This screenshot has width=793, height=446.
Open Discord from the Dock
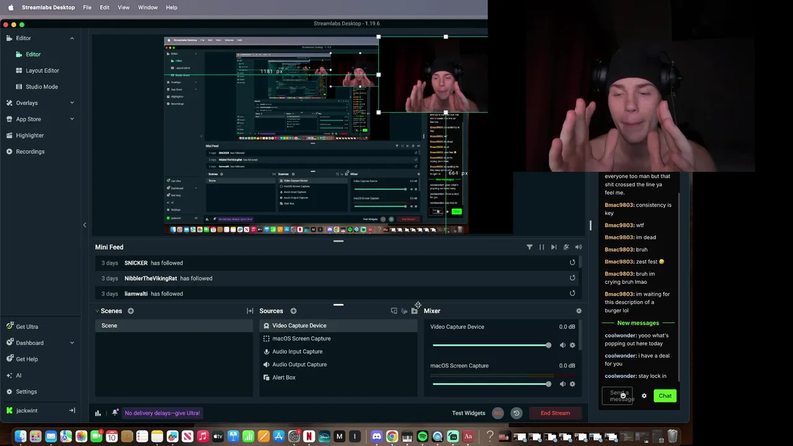click(377, 437)
